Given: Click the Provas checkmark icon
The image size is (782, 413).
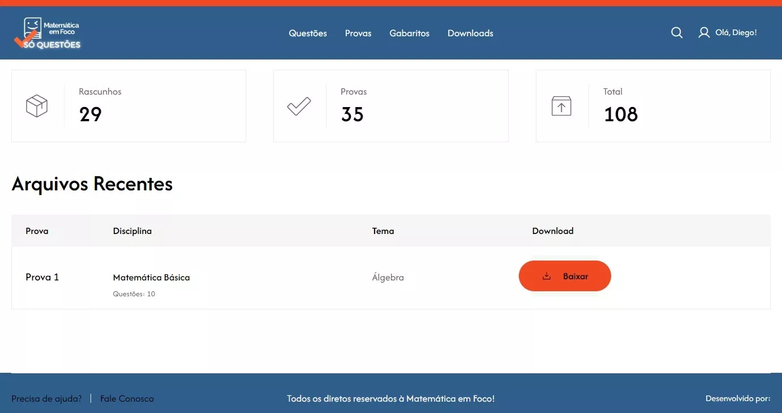Looking at the screenshot, I should point(299,106).
